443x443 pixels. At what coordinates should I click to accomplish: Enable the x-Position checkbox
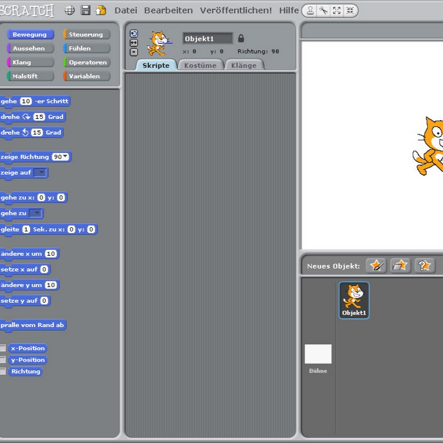tap(3, 348)
